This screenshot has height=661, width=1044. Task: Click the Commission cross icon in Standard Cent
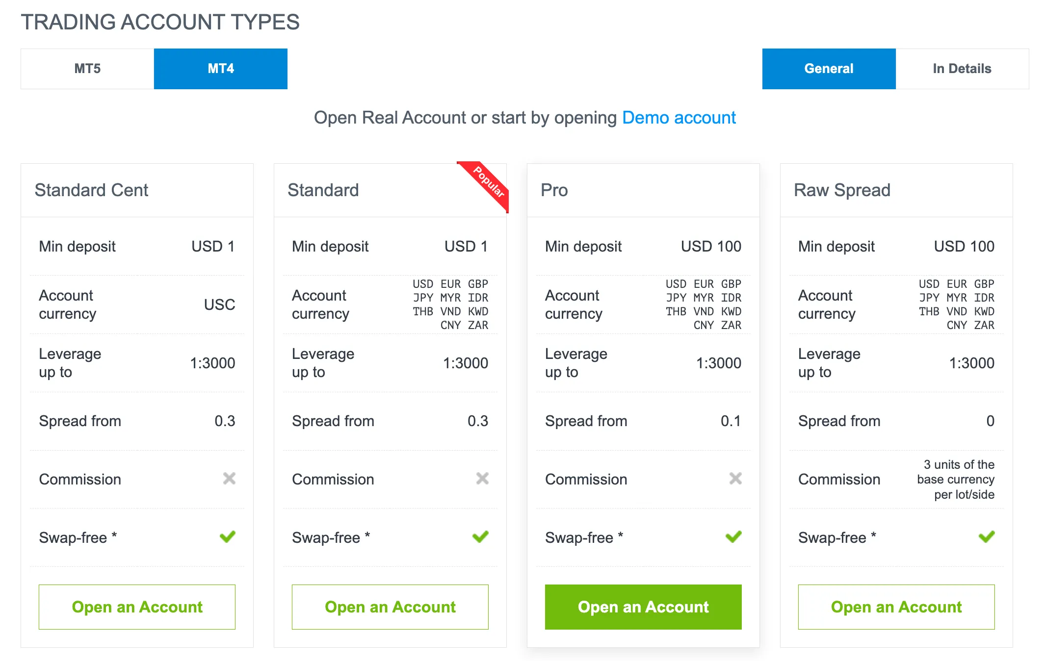pyautogui.click(x=229, y=479)
